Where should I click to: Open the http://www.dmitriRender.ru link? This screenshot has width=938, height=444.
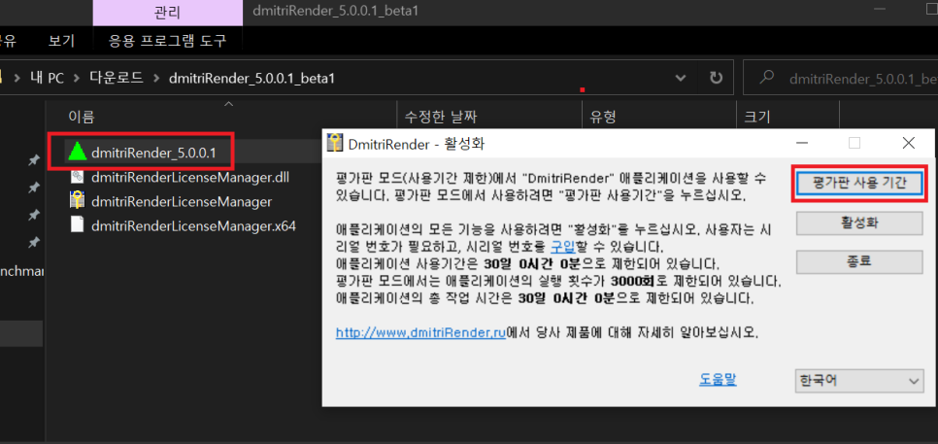click(x=421, y=332)
